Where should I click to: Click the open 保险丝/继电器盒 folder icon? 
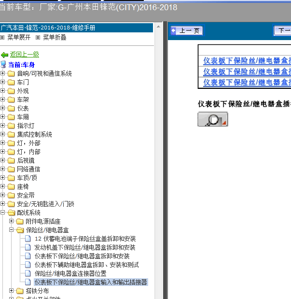point(20,230)
